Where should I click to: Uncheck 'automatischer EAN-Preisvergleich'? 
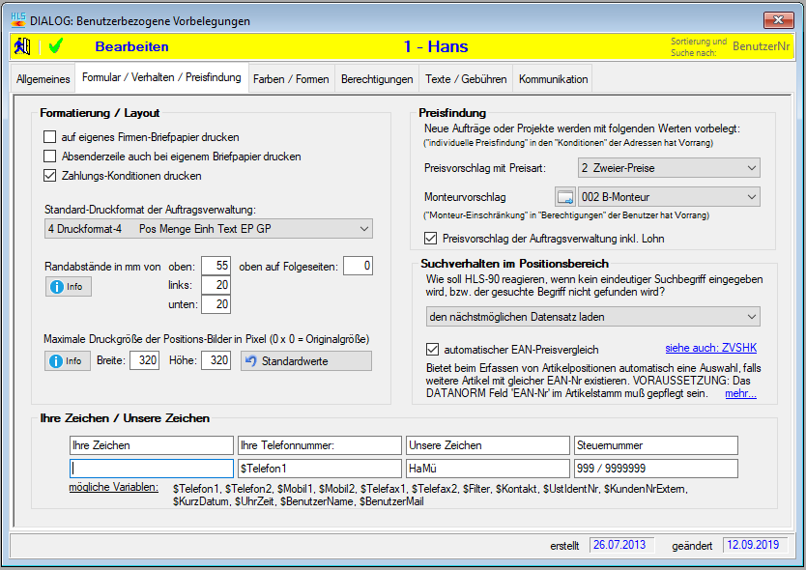(433, 349)
